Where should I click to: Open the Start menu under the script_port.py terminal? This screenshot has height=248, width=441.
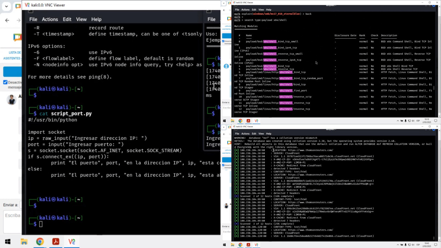click(x=8, y=242)
